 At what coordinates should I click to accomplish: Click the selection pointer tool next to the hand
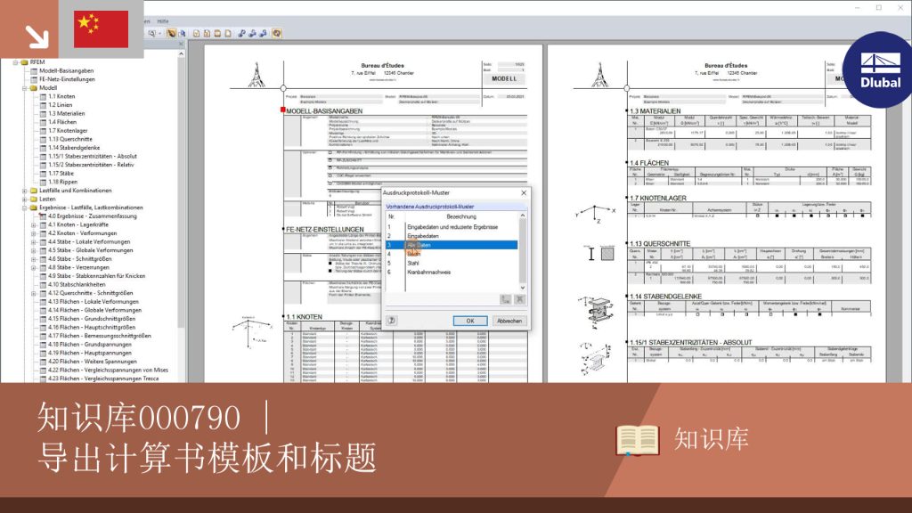coord(182,34)
